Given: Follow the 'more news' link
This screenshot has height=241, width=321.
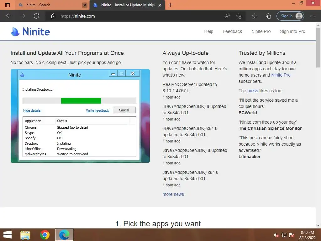Looking at the screenshot, I should 173,194.
